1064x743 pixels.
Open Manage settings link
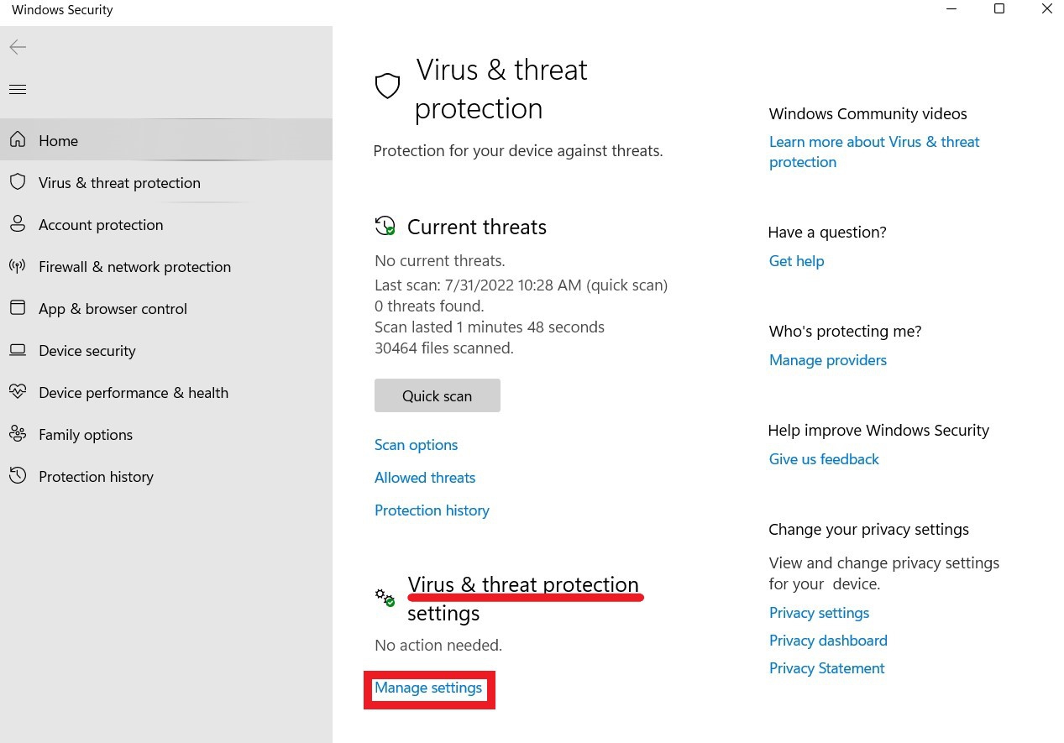click(x=428, y=688)
